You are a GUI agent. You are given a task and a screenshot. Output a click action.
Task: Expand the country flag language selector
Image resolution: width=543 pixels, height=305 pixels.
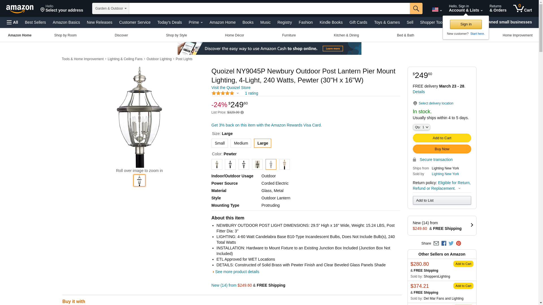pyautogui.click(x=437, y=10)
